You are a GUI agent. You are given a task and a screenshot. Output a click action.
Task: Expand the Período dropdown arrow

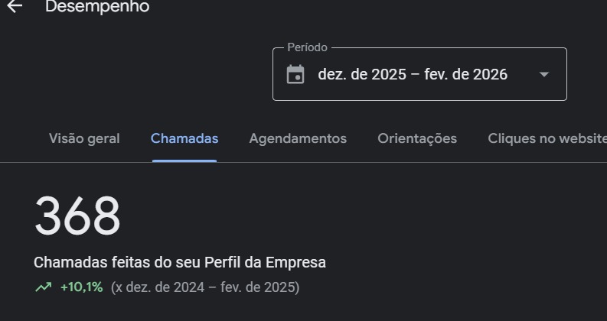click(544, 74)
